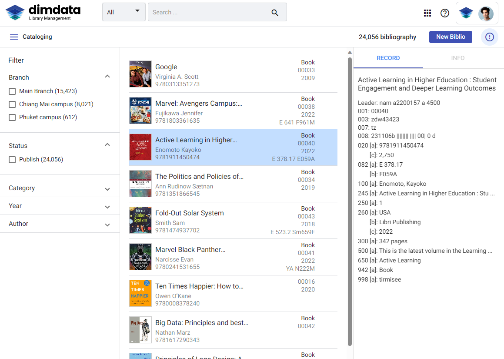
Task: Click the circled exclamation info icon
Action: [x=489, y=37]
